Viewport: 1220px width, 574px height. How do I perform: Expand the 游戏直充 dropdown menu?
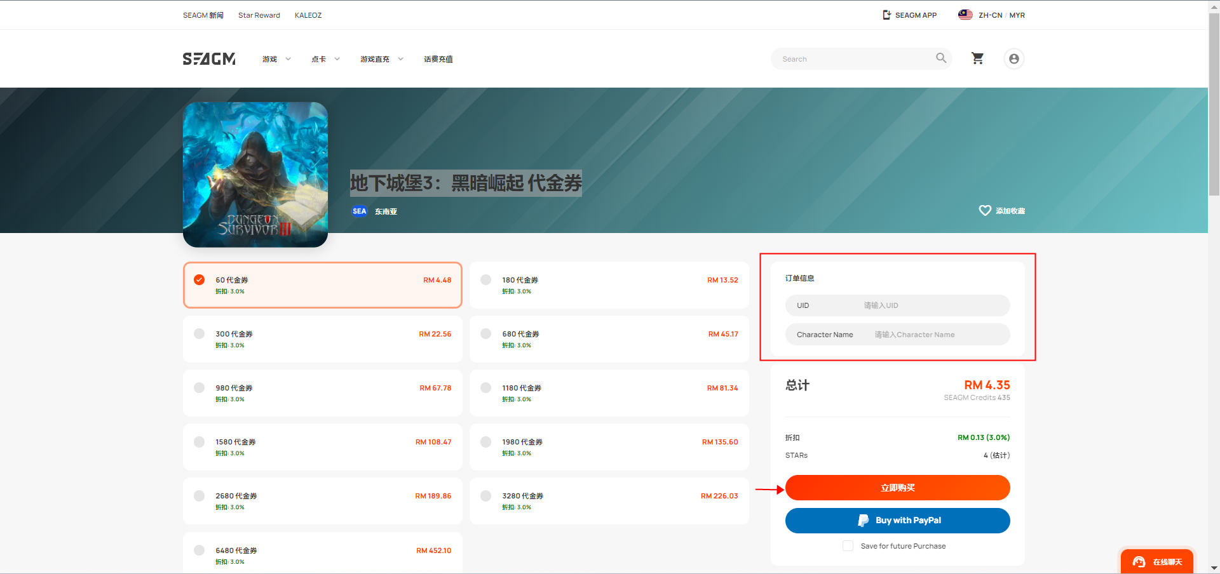(382, 59)
